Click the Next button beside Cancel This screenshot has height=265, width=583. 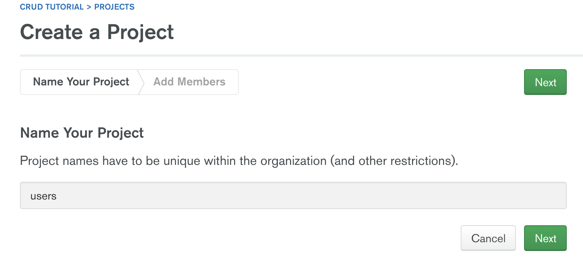(x=545, y=238)
